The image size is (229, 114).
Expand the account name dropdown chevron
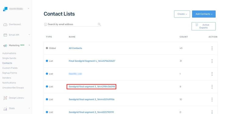(28, 9)
